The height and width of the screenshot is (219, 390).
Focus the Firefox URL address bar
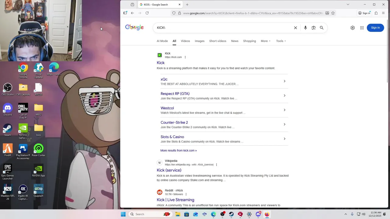(x=253, y=13)
